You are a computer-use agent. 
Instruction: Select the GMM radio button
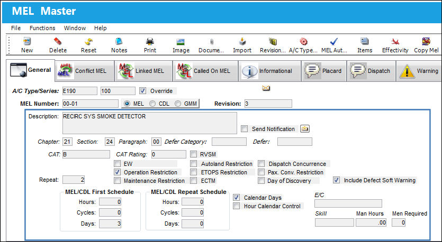[x=177, y=104]
